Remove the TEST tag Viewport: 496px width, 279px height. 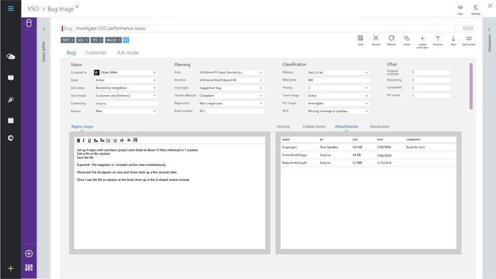coord(72,40)
